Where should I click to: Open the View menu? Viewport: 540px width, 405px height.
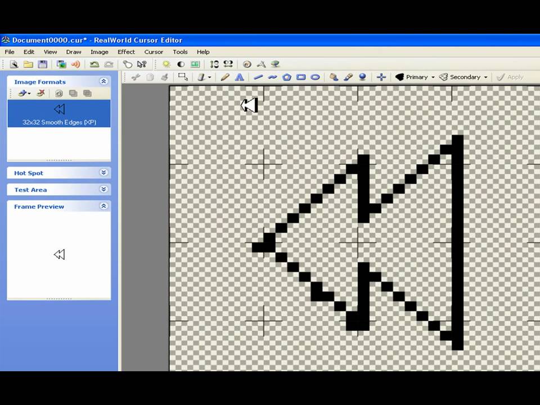point(50,52)
